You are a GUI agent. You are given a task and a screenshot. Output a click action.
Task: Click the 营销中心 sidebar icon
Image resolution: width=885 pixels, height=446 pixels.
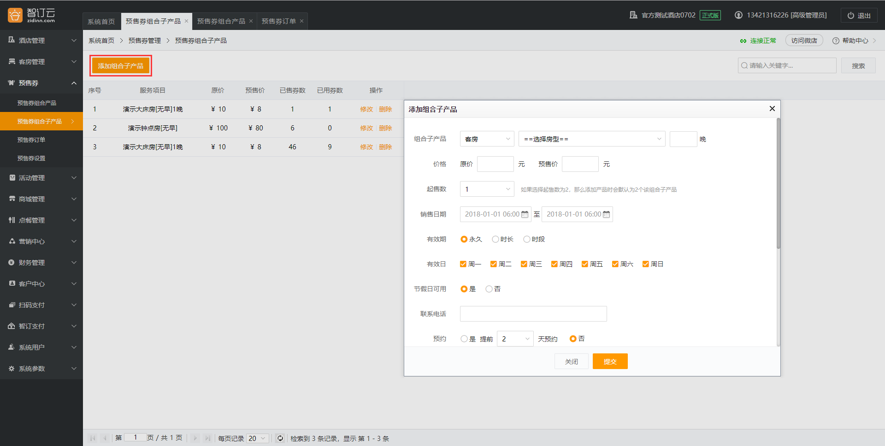12,241
